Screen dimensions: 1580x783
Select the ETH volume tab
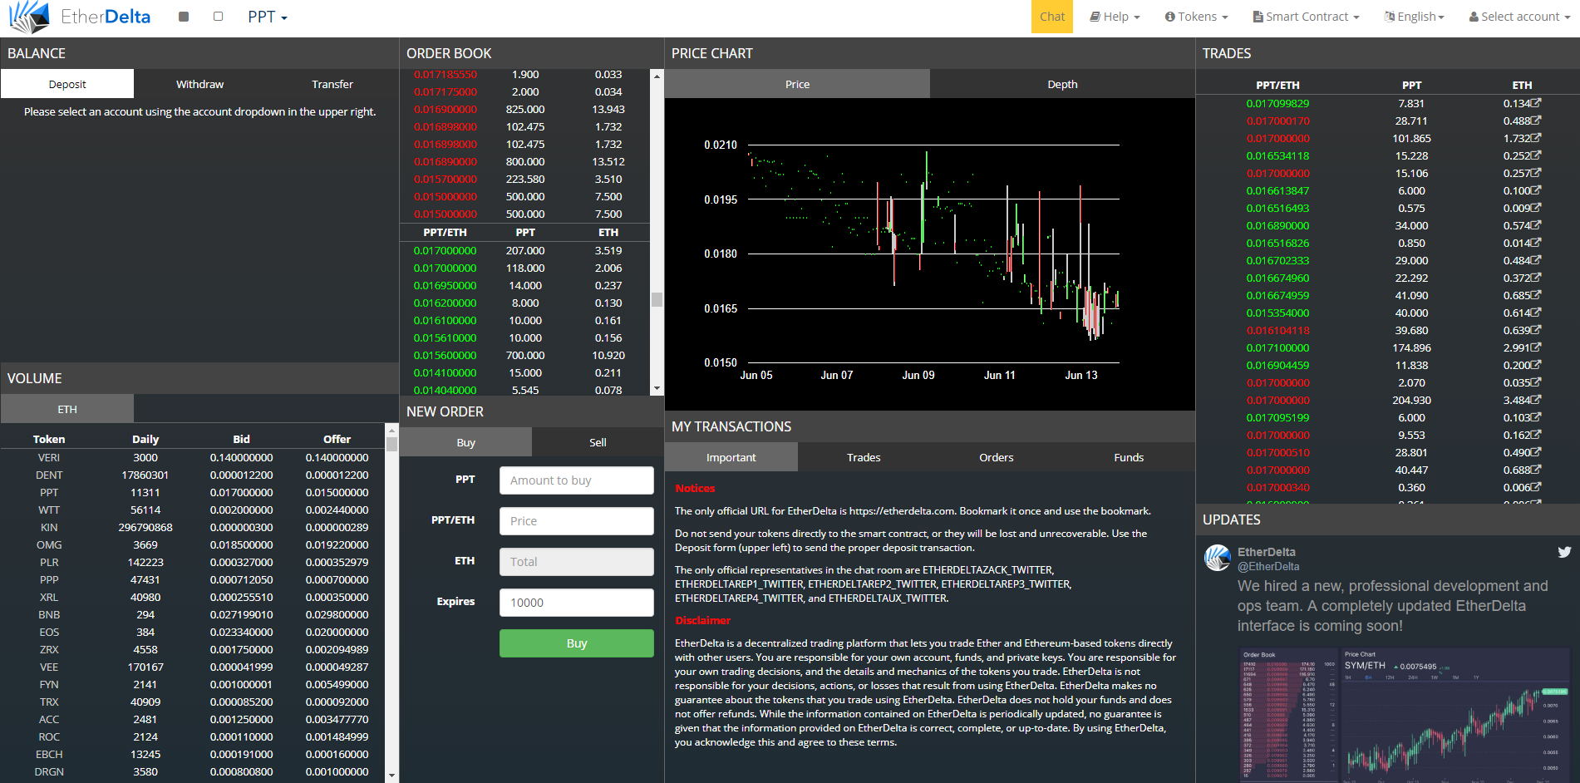click(x=67, y=409)
